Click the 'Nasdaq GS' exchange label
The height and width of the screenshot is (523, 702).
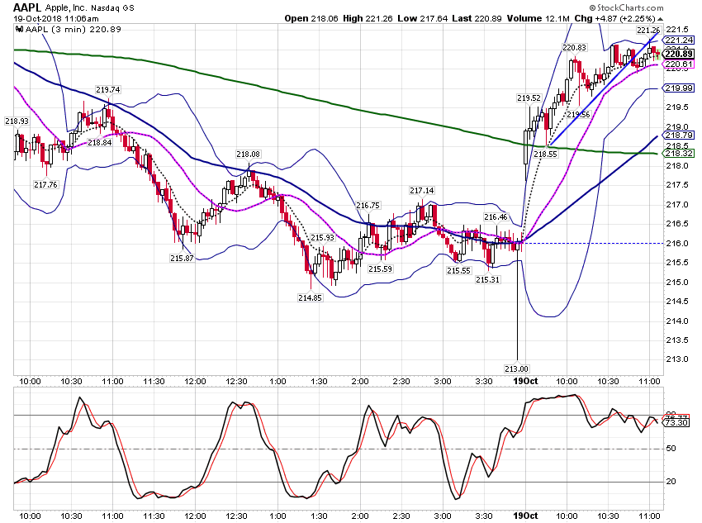click(x=112, y=8)
